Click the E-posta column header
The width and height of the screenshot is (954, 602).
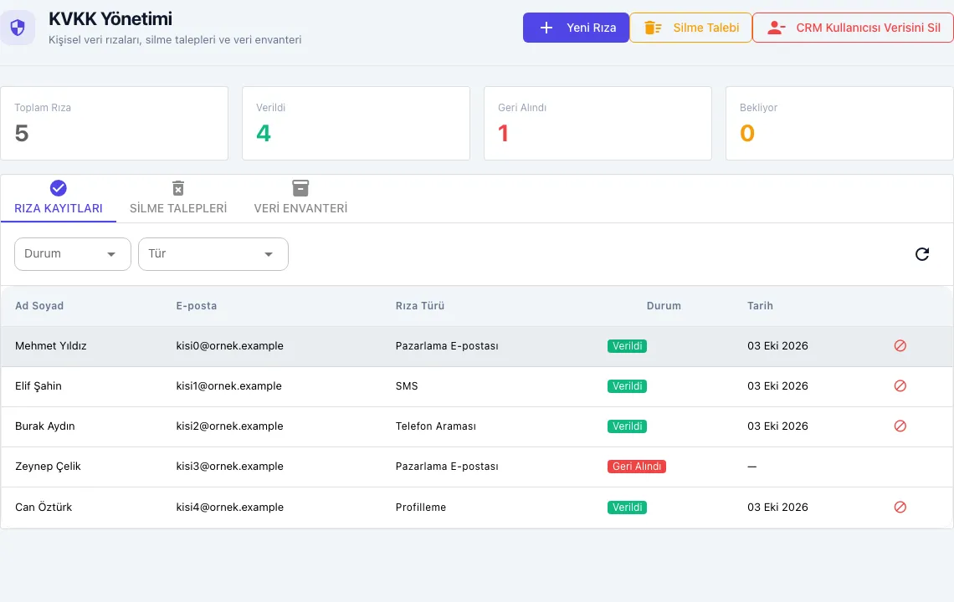pyautogui.click(x=197, y=306)
